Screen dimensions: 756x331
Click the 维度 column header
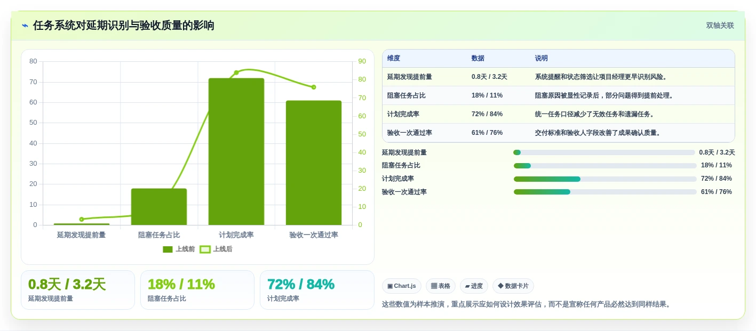[x=394, y=59]
